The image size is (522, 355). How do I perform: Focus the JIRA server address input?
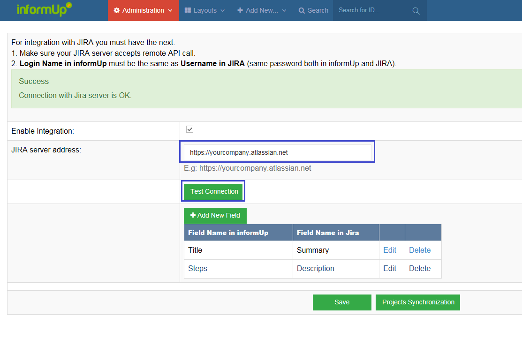[277, 152]
